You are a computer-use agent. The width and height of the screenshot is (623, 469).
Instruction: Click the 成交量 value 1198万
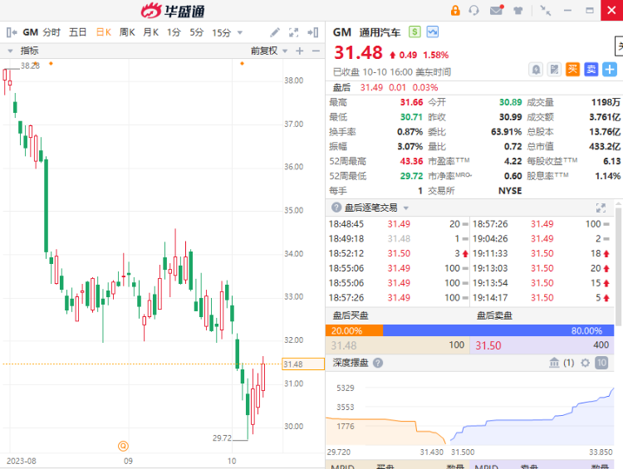click(x=606, y=102)
